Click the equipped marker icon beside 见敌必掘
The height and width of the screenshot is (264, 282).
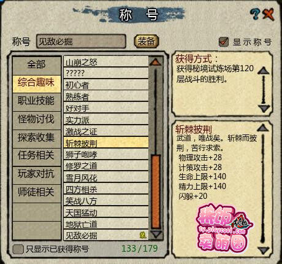click(143, 235)
